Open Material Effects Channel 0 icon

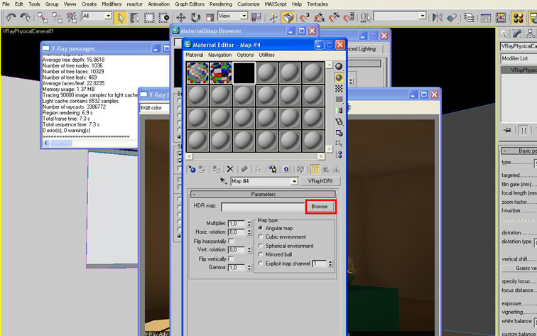[x=287, y=169]
